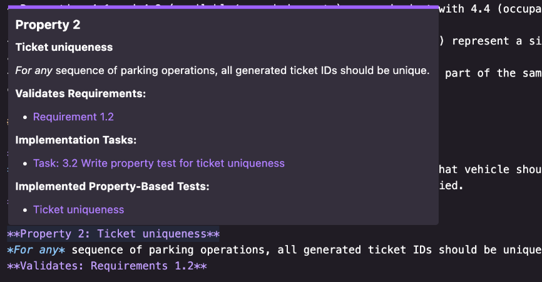The image size is (542, 282).
Task: Open Task 3.2 Write property test link
Action: [x=158, y=163]
